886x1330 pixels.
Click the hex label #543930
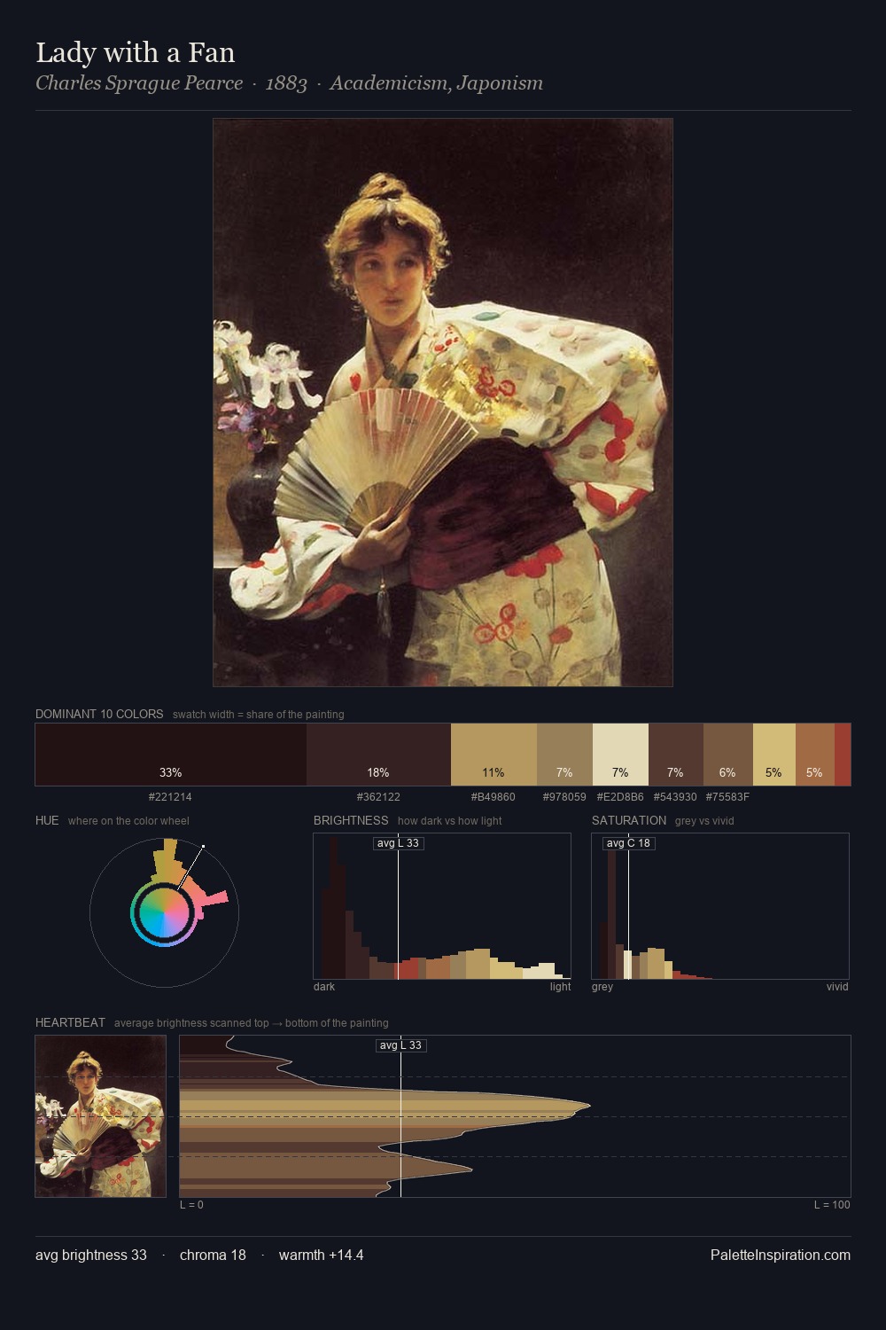point(675,797)
